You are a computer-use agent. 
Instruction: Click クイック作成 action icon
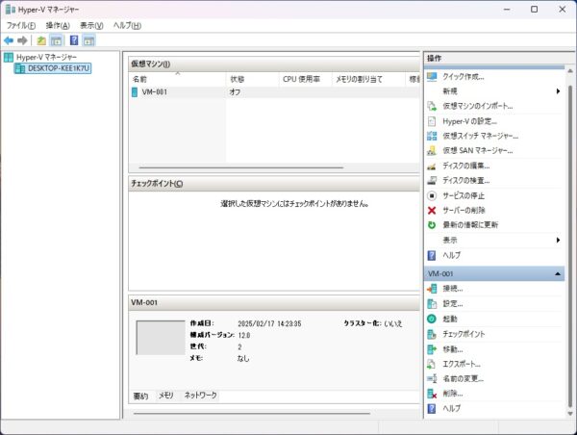(x=432, y=77)
